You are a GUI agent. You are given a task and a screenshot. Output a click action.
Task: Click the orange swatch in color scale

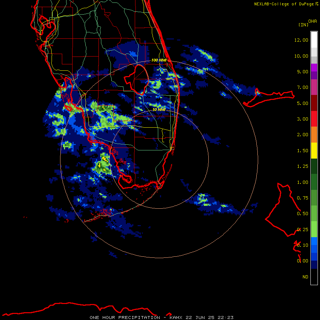[314, 135]
